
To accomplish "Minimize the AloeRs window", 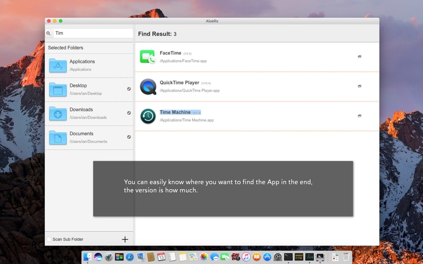I will [x=55, y=21].
